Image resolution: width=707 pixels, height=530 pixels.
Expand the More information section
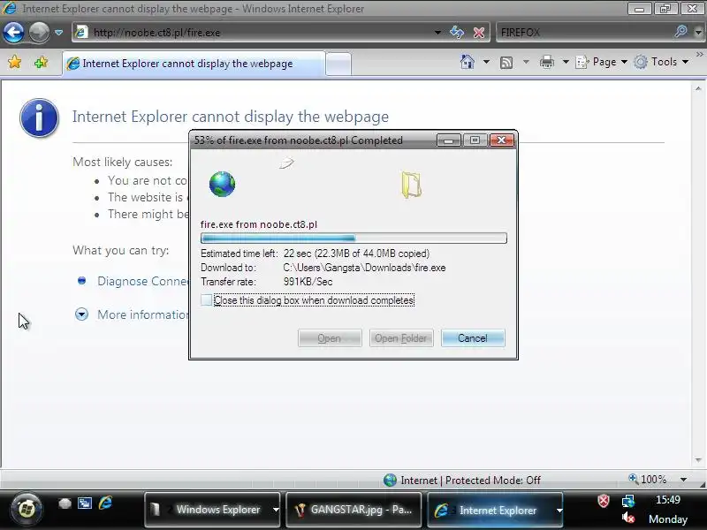81,314
